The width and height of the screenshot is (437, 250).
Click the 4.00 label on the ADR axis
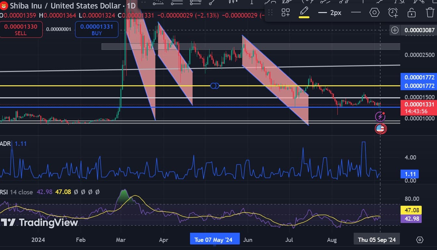click(x=410, y=158)
